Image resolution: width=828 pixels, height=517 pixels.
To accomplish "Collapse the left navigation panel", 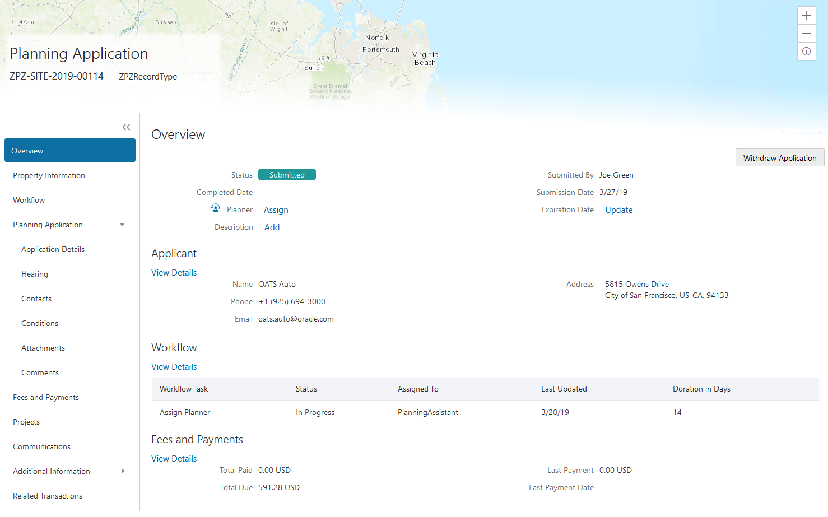I will (x=126, y=127).
